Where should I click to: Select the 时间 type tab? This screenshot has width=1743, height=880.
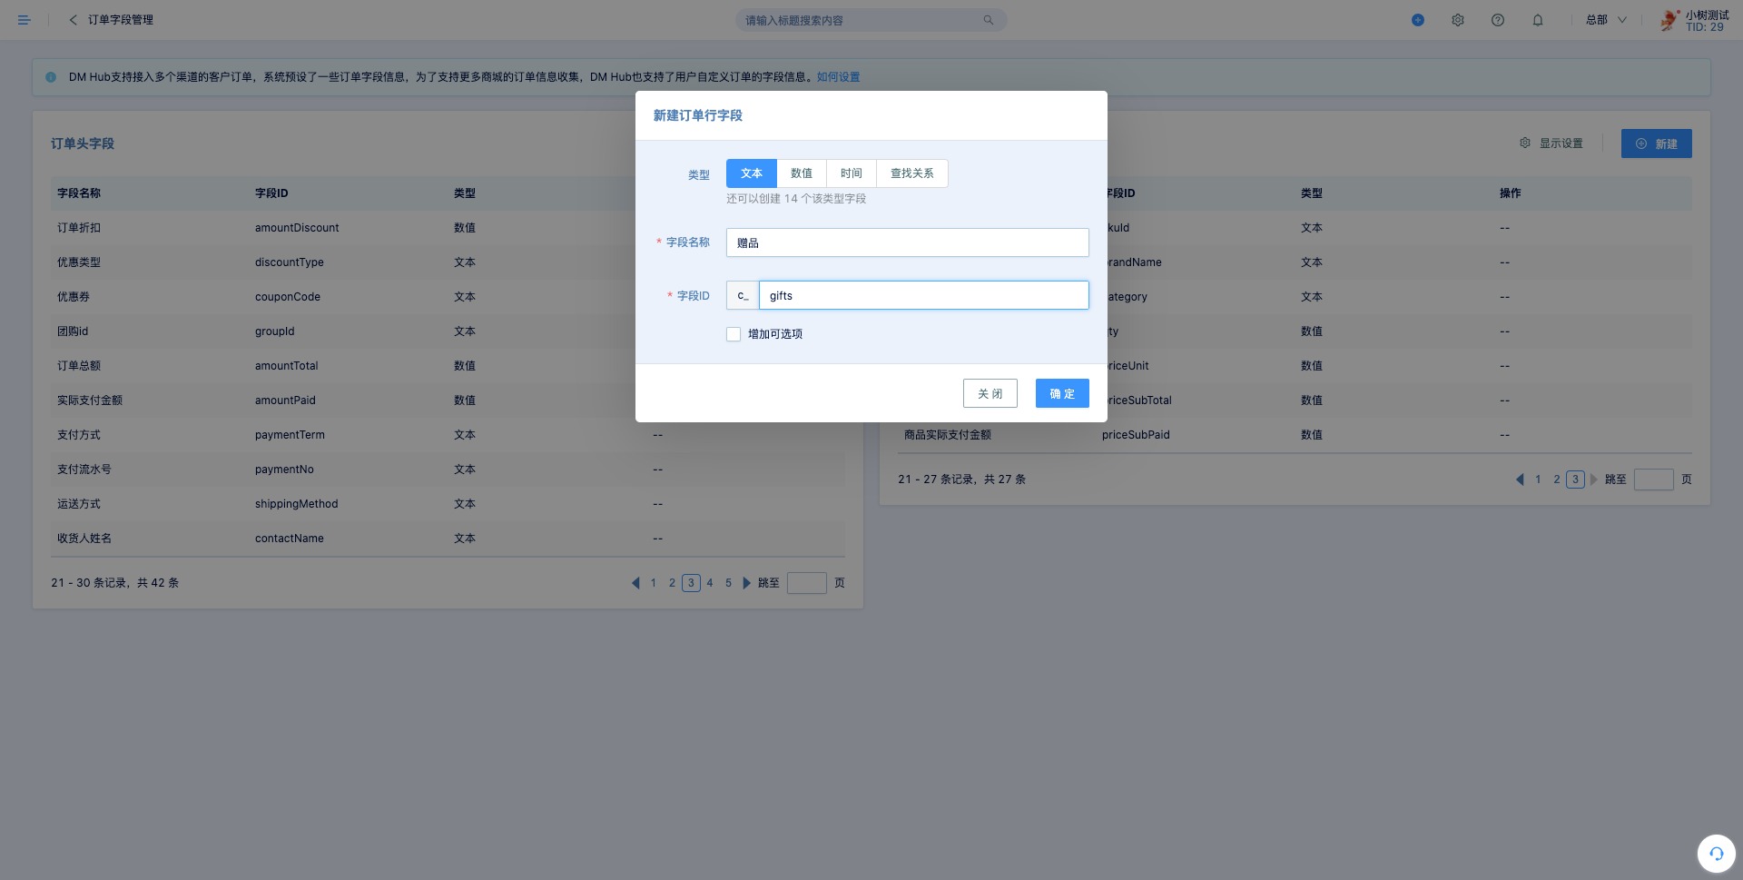(852, 173)
